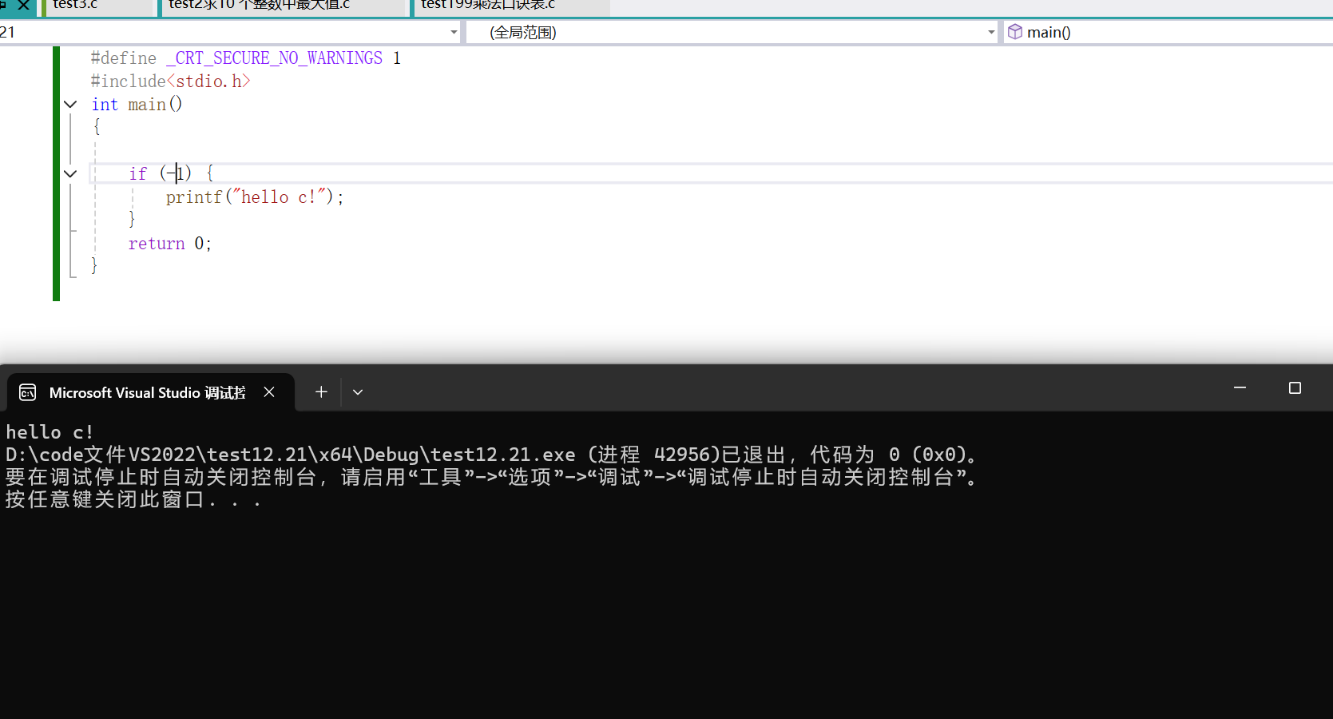Screen dimensions: 1333x719
Task: Open the test2 max-of-10-integers .c tab
Action: 284,6
